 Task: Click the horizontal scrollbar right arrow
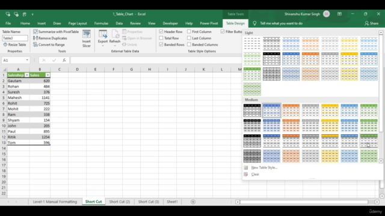(377, 202)
